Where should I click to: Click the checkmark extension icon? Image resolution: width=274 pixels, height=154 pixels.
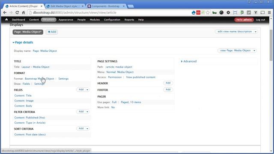(x=249, y=12)
